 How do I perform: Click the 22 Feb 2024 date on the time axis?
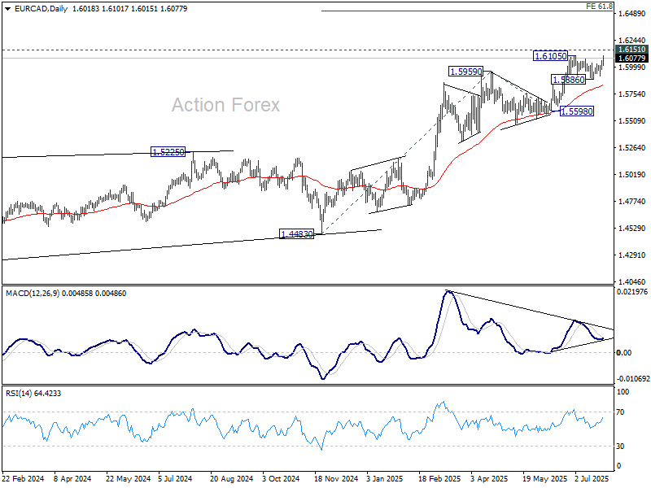[24, 478]
